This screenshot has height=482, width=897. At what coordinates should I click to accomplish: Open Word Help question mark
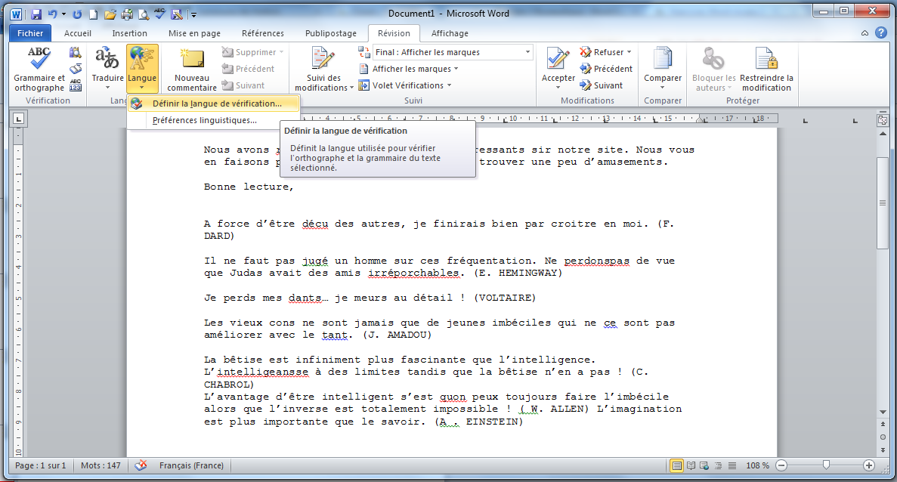click(881, 32)
